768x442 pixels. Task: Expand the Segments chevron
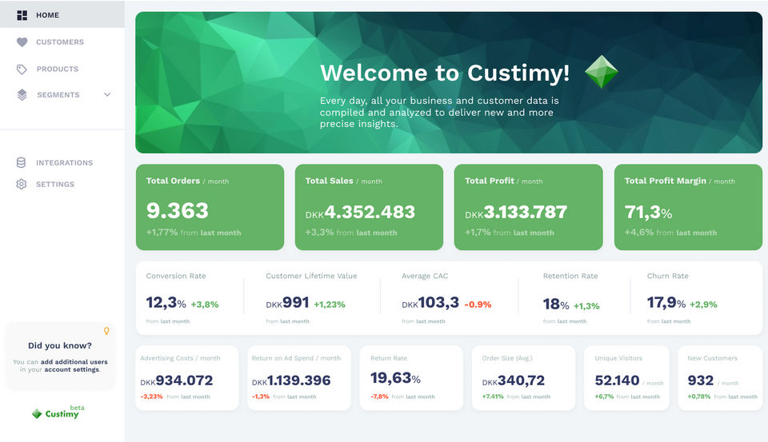point(107,94)
